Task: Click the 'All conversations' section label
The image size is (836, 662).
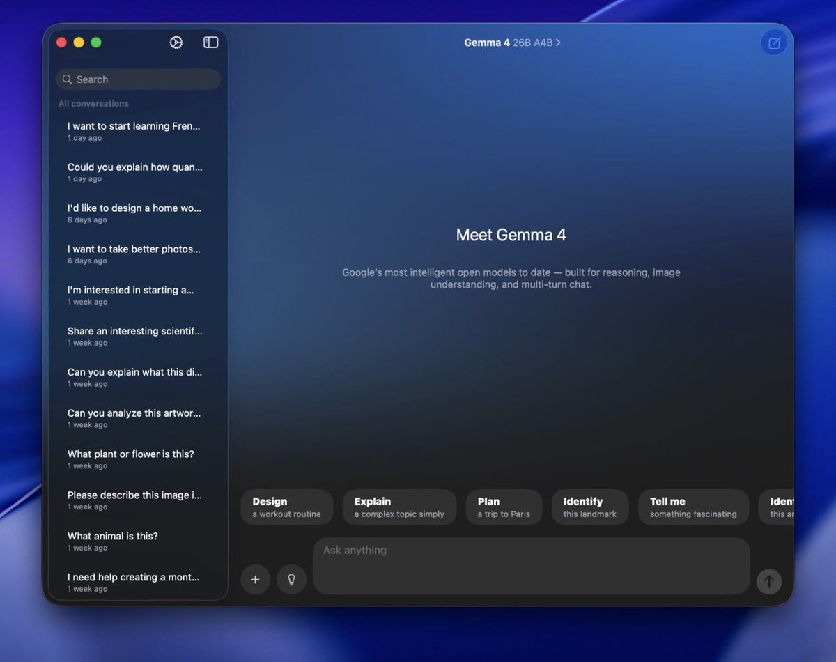Action: [93, 104]
